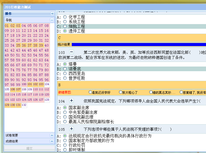Viewport: 206px width, 153px height.
Task: Go to question 120 in navigation
Action: 47,94
